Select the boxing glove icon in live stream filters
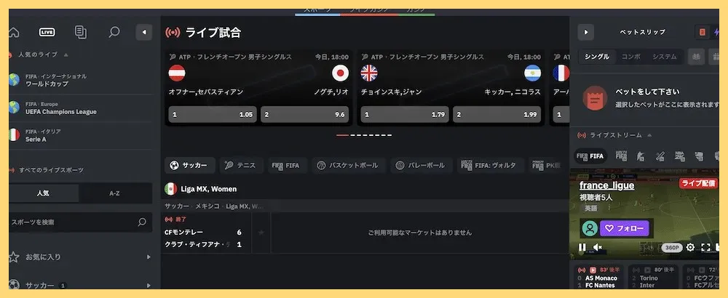The height and width of the screenshot is (298, 728). 699,156
